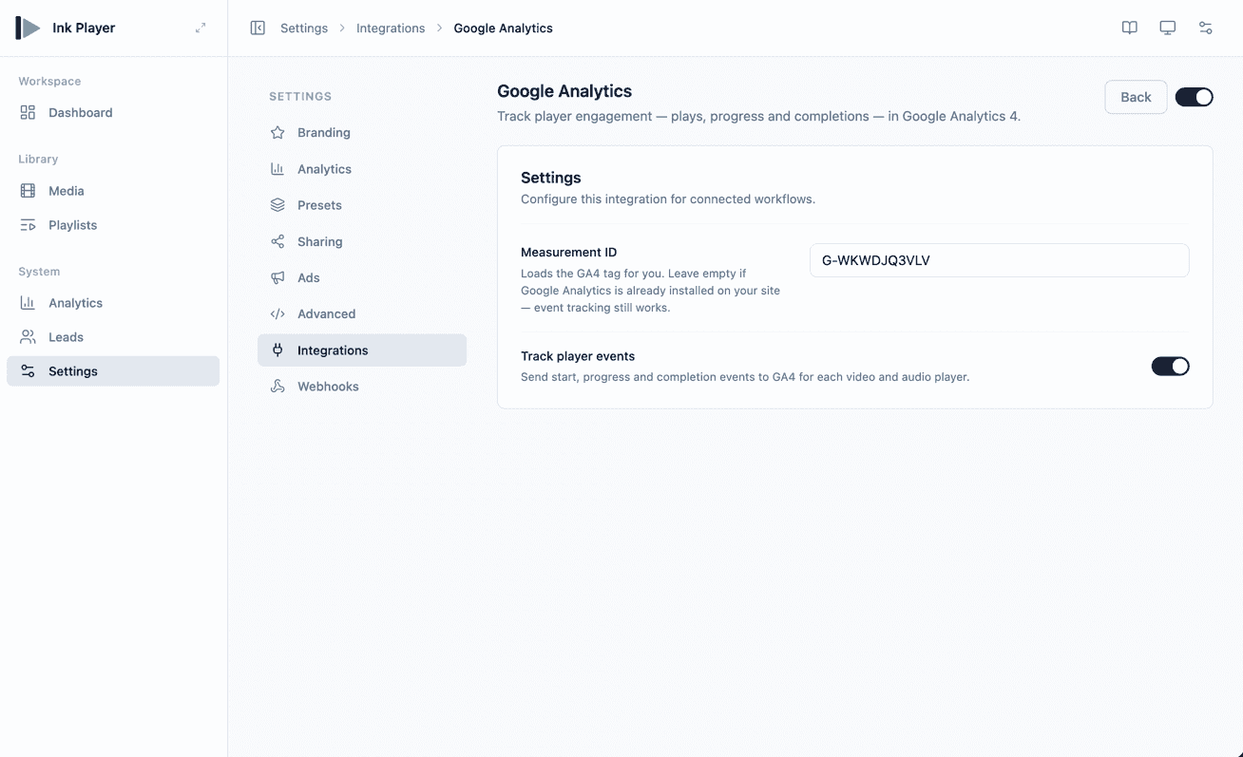This screenshot has width=1243, height=757.
Task: Open Advanced settings
Action: (362, 313)
